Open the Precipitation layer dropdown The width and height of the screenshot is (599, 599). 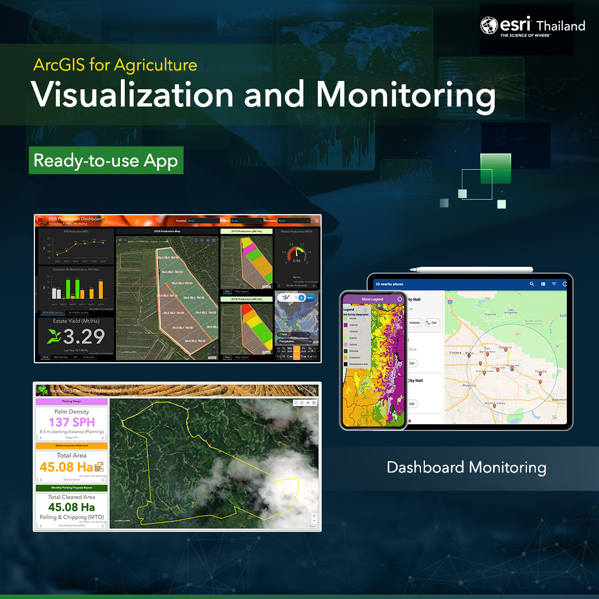[x=295, y=341]
